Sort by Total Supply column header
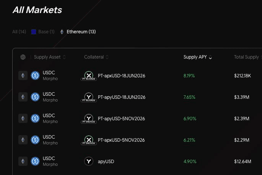 (248, 57)
